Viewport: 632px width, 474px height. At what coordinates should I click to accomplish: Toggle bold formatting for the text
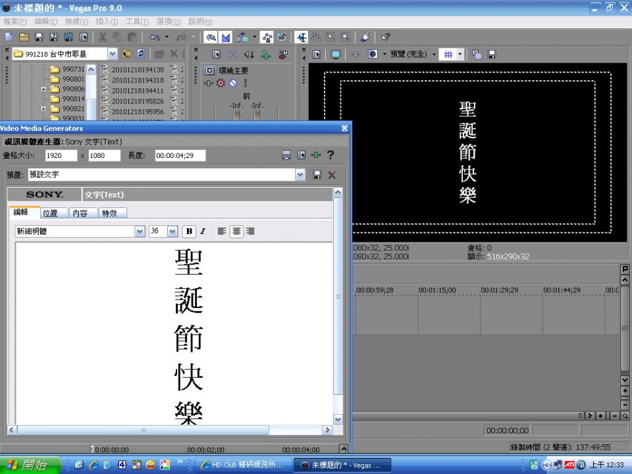[x=189, y=231]
